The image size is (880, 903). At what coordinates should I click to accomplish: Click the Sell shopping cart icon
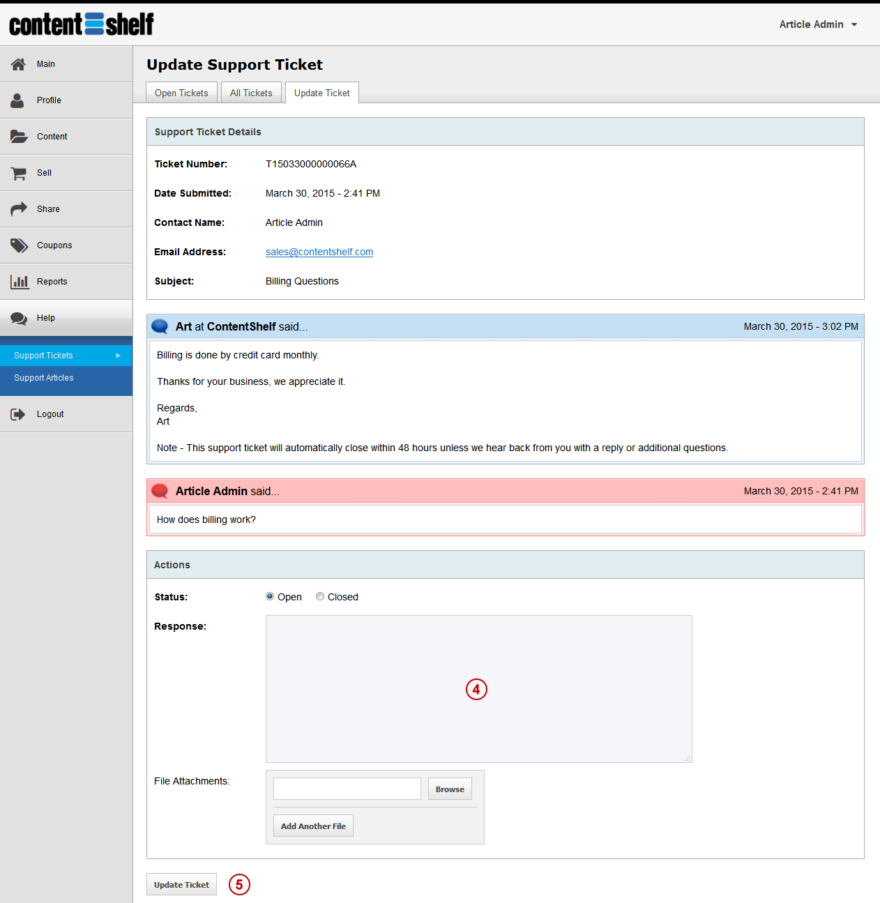19,173
